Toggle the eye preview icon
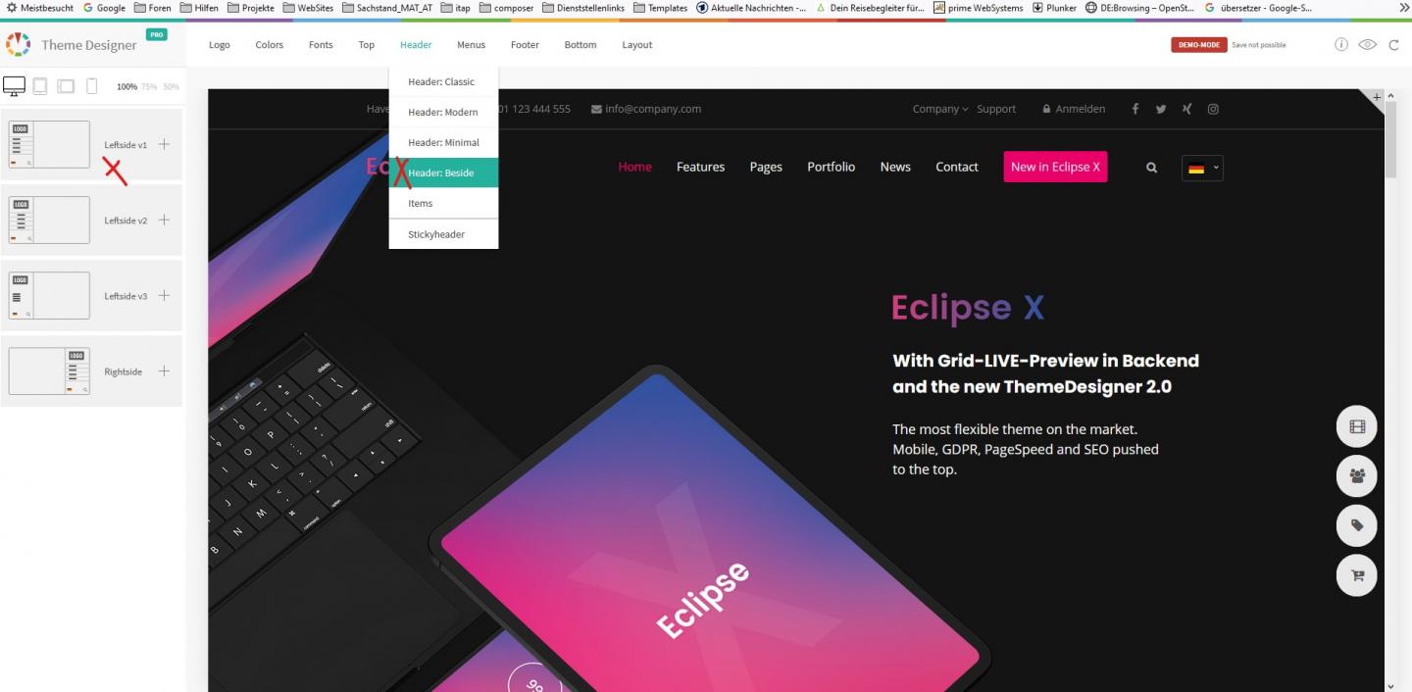 (1367, 45)
